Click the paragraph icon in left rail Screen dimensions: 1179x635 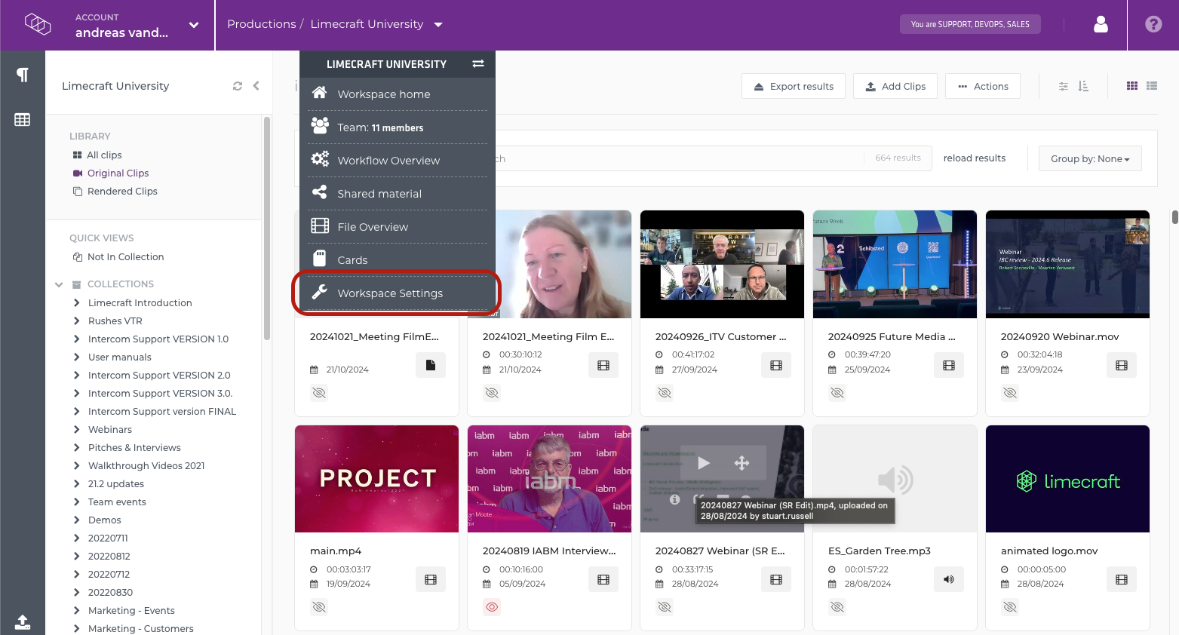(x=23, y=75)
